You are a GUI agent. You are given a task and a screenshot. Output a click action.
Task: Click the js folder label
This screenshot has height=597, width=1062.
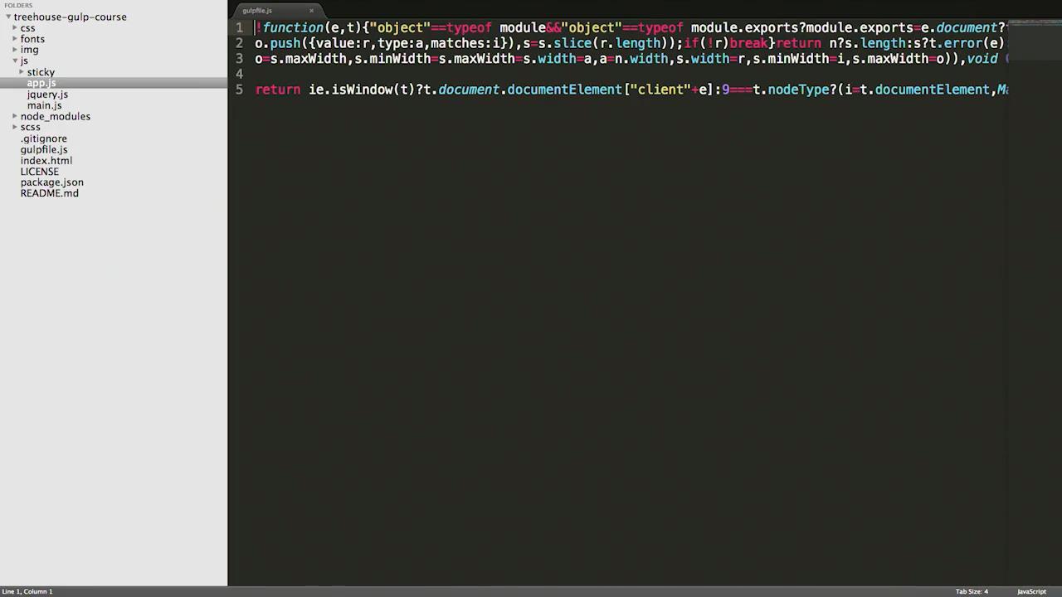coord(24,61)
